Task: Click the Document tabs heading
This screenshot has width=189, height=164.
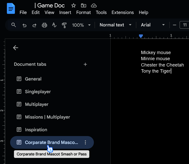Action: pyautogui.click(x=30, y=64)
